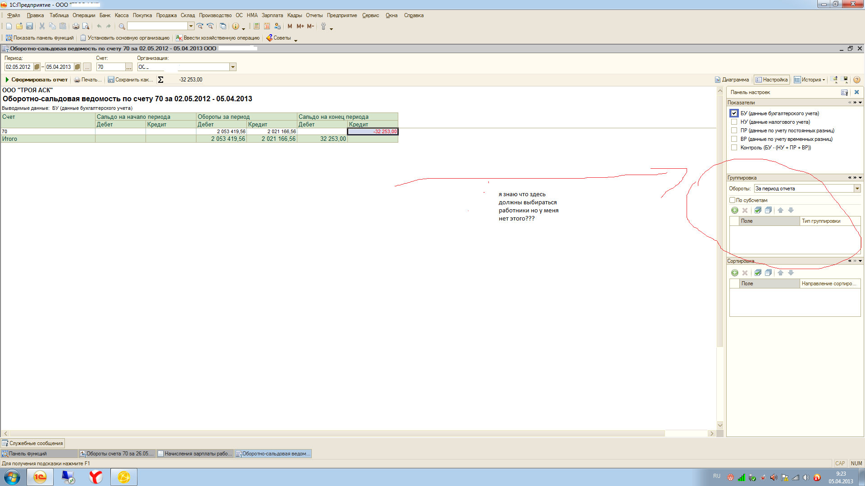The height and width of the screenshot is (486, 865).
Task: Click Сформировать отчет button
Action: (36, 80)
